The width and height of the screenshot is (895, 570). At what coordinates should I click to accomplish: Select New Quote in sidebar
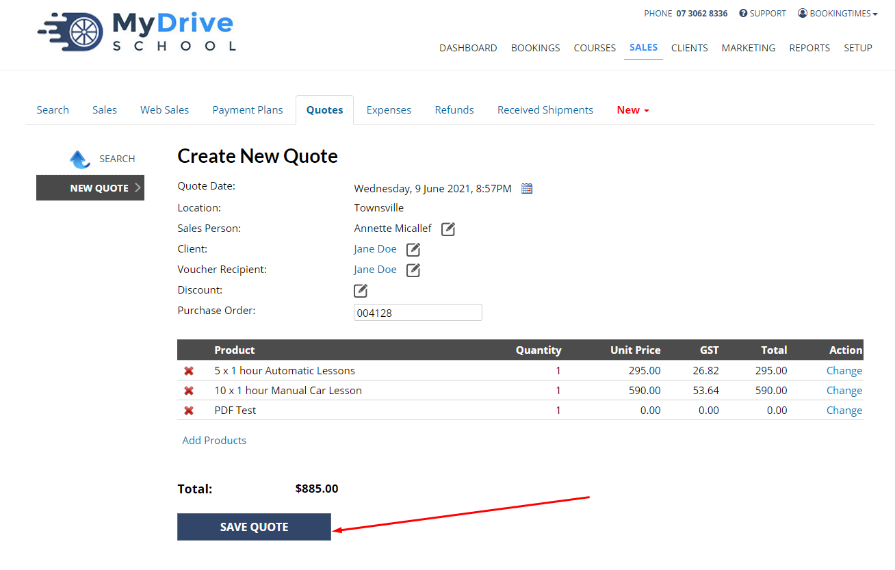90,188
